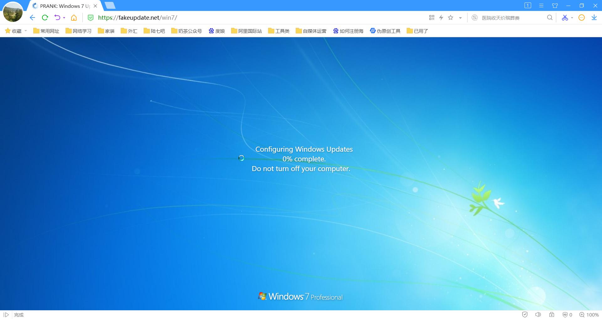Open the 外汇 bookmark folder

coord(129,31)
